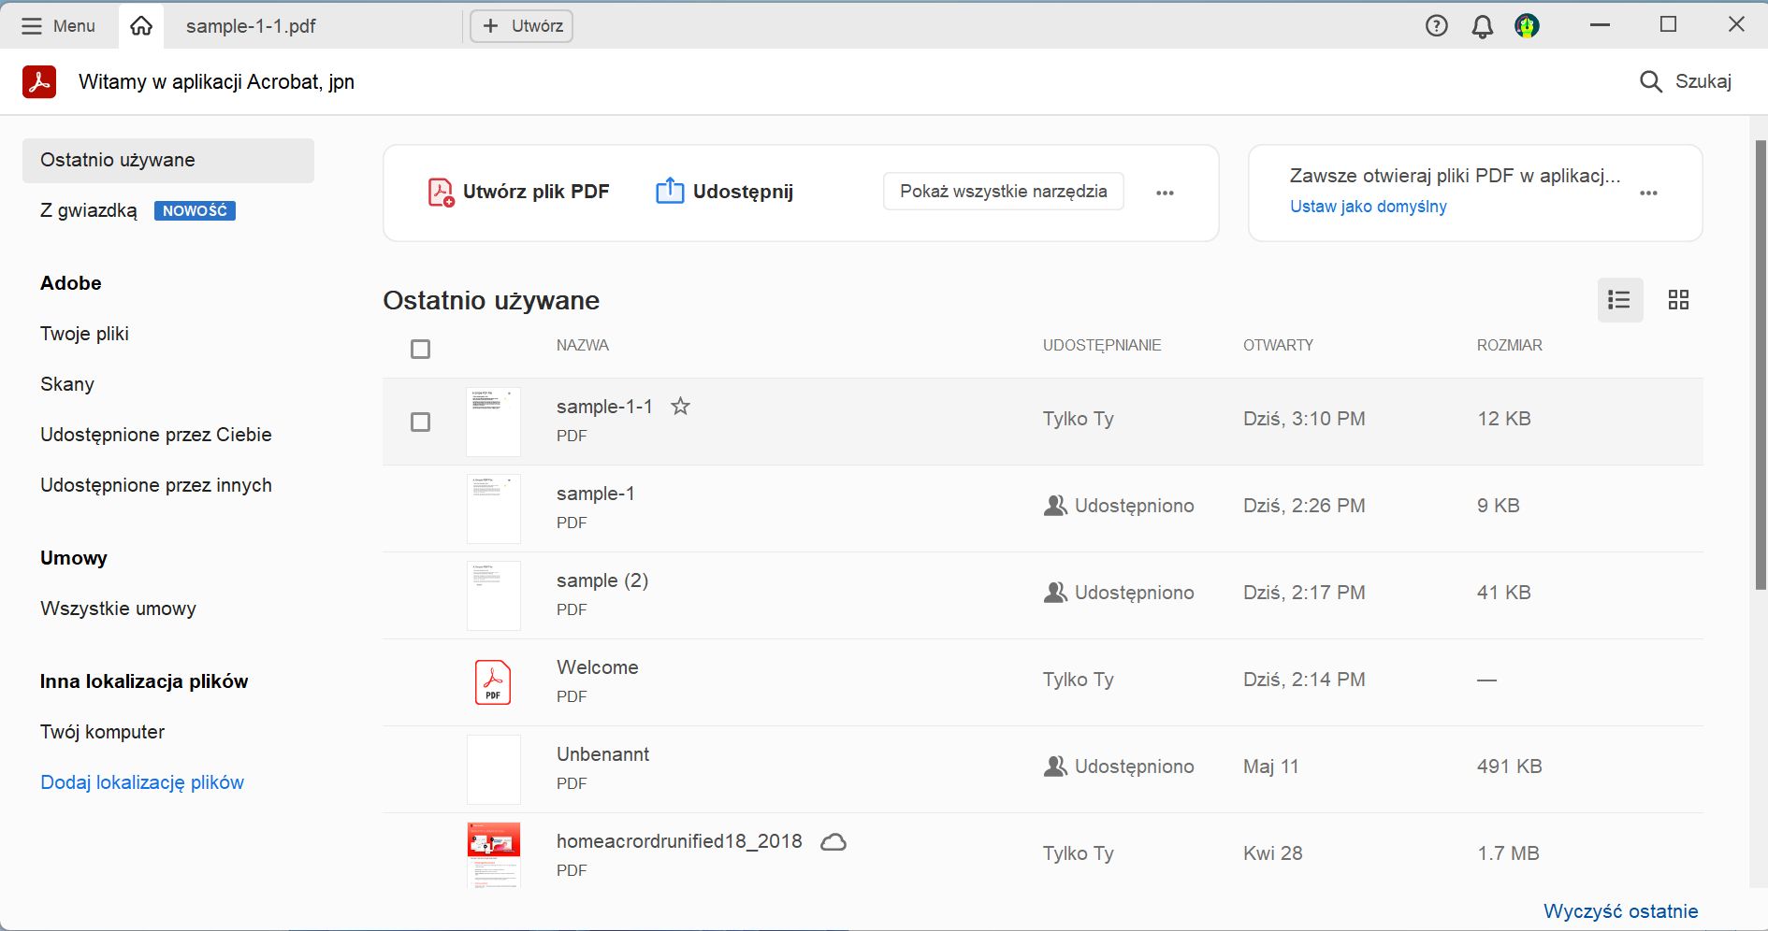
Task: Click Pokaż wszystkie narzędzia button
Action: pos(1003,191)
